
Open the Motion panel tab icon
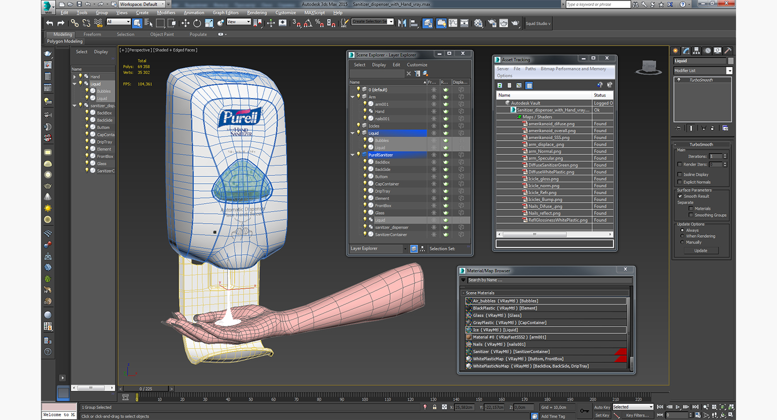coord(707,50)
